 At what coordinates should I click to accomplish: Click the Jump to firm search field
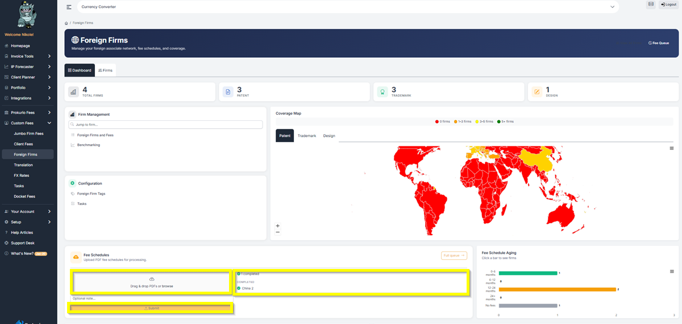tap(165, 124)
